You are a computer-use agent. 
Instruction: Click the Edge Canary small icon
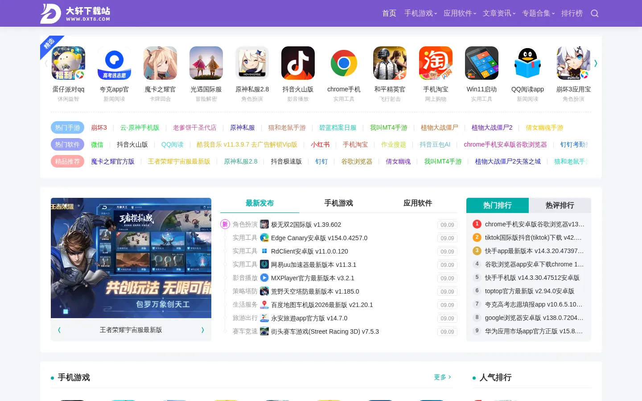point(264,237)
